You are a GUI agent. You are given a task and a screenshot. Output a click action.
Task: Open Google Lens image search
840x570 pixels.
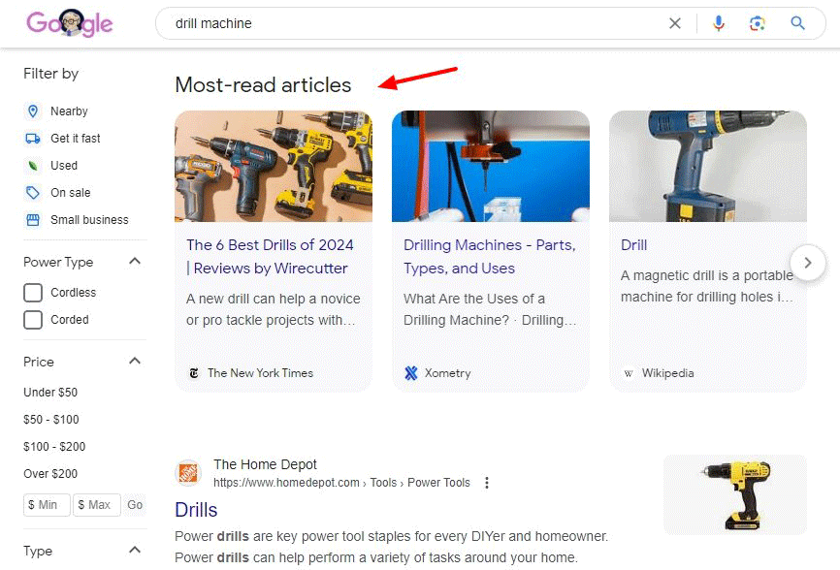758,22
